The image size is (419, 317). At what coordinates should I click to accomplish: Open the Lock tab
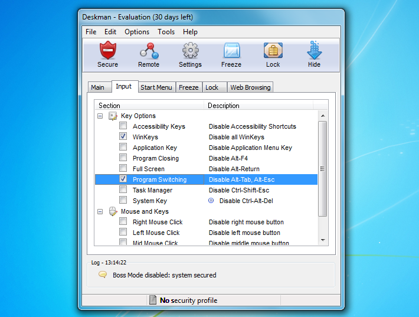click(214, 87)
